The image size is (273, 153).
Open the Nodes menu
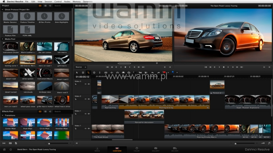coord(67,2)
